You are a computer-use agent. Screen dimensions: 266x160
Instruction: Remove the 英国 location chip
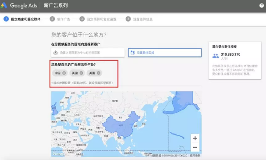[81, 73]
